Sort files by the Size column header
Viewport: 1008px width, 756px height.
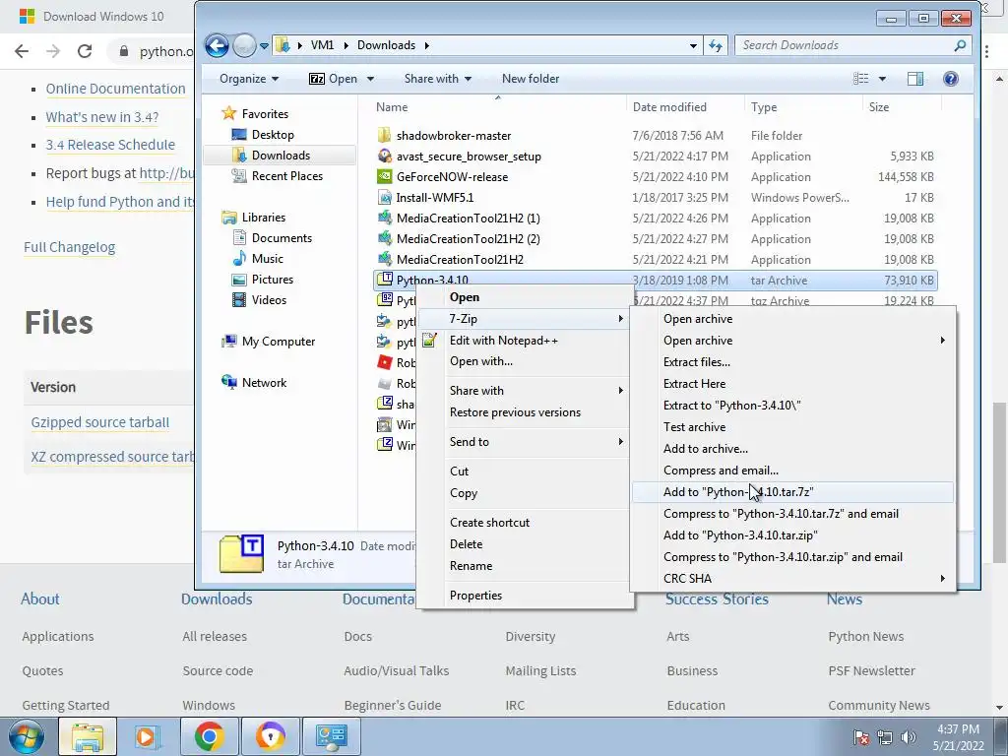[x=902, y=107]
